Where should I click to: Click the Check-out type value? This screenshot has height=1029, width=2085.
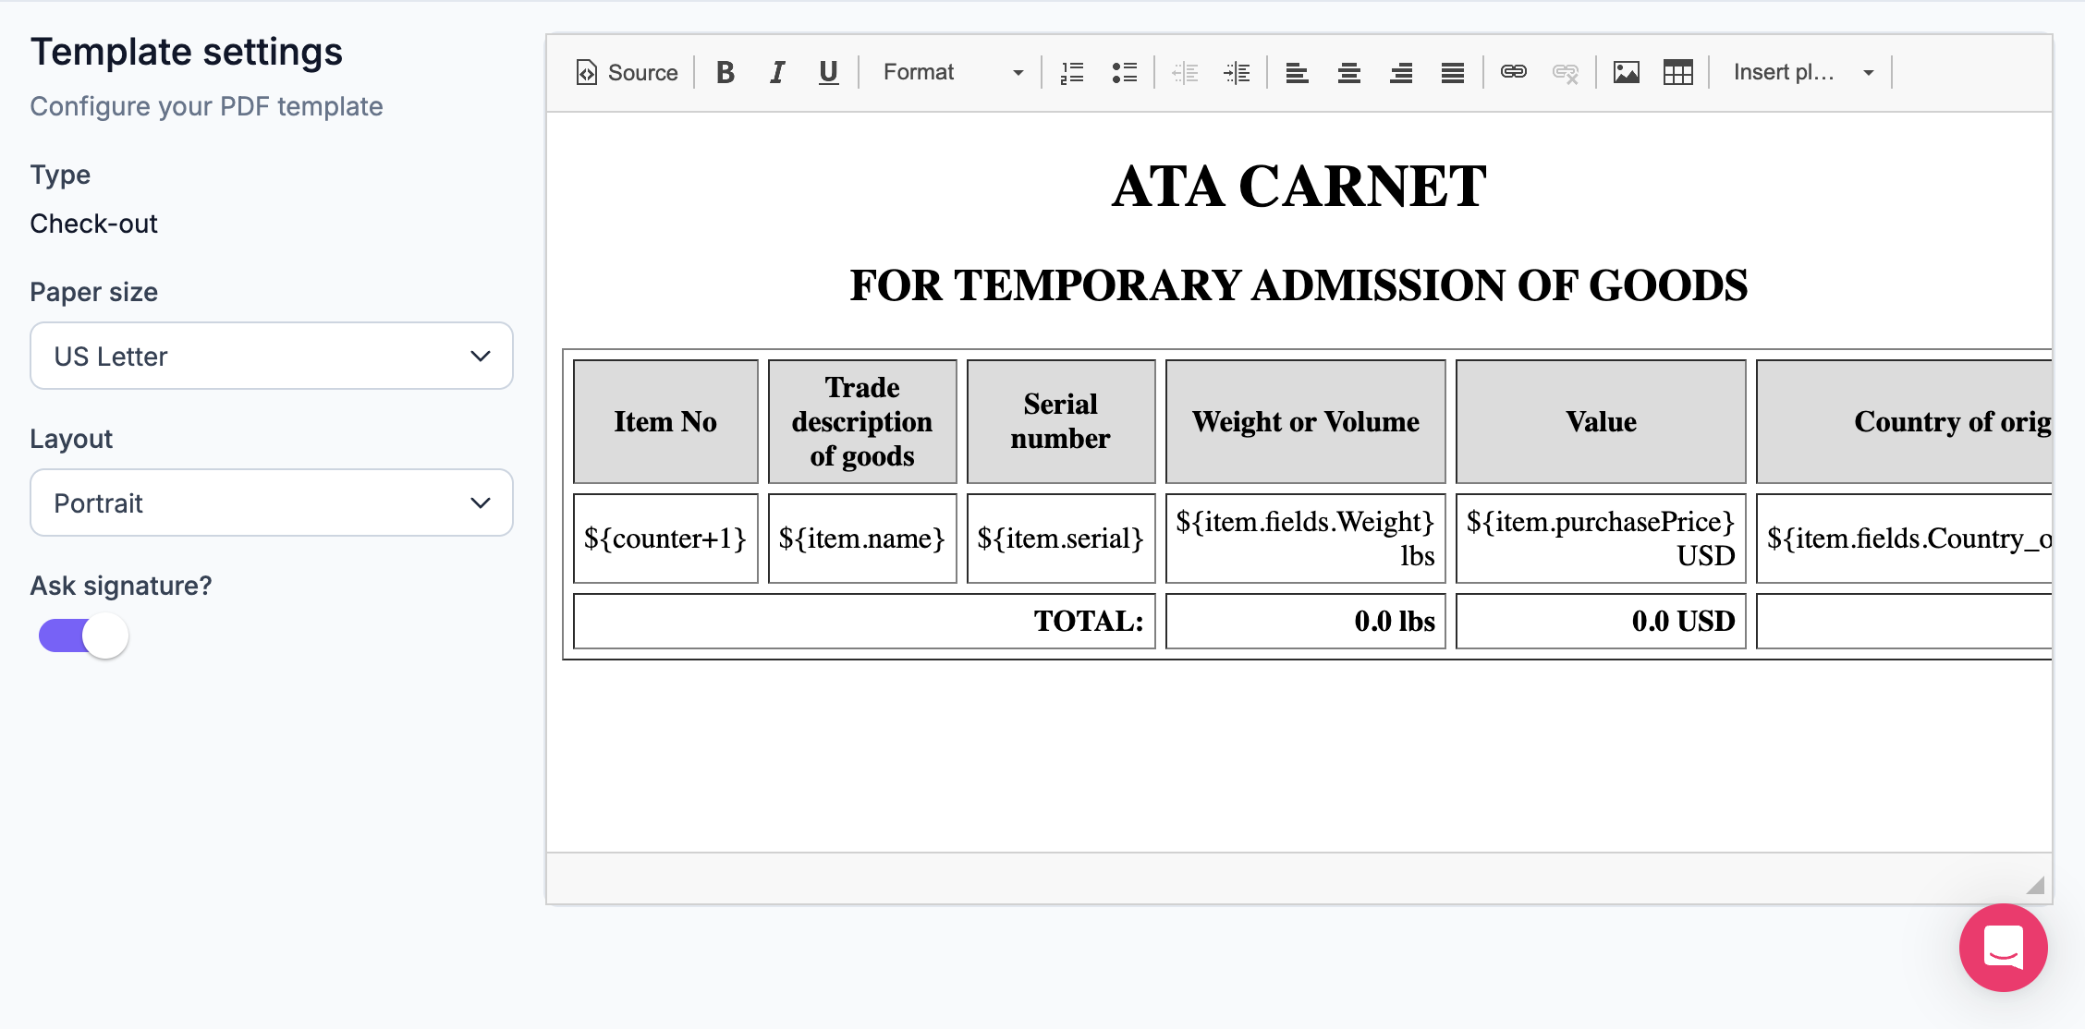coord(93,224)
